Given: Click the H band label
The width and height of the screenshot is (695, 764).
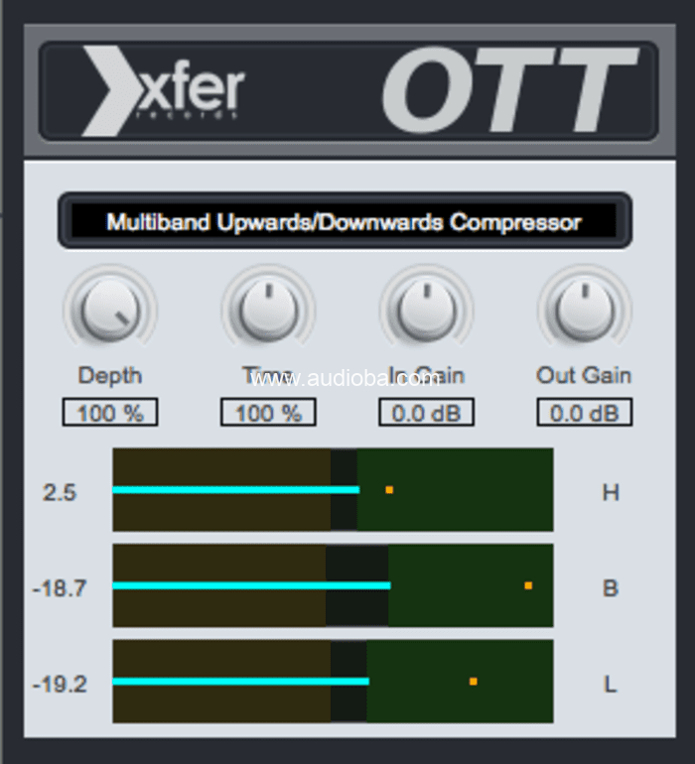Looking at the screenshot, I should click(611, 492).
